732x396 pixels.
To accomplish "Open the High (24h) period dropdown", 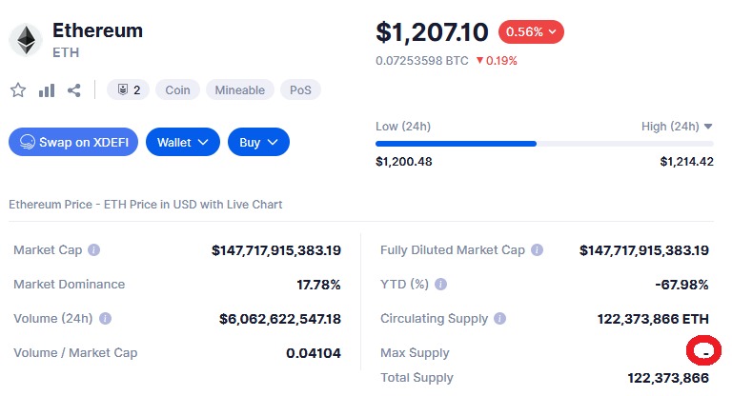I will 677,127.
